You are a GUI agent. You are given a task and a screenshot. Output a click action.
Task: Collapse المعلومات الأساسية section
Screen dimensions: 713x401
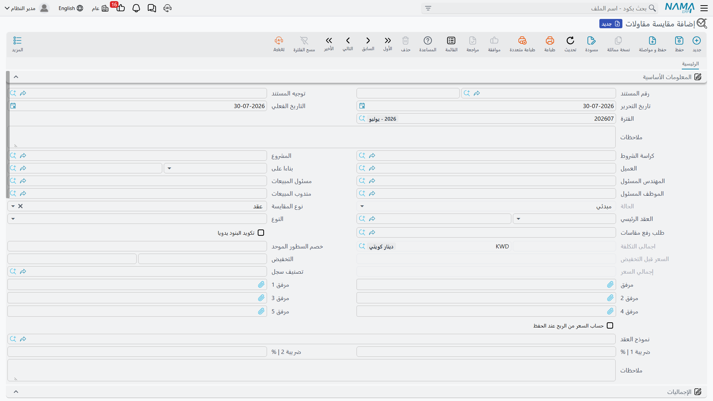click(x=16, y=77)
